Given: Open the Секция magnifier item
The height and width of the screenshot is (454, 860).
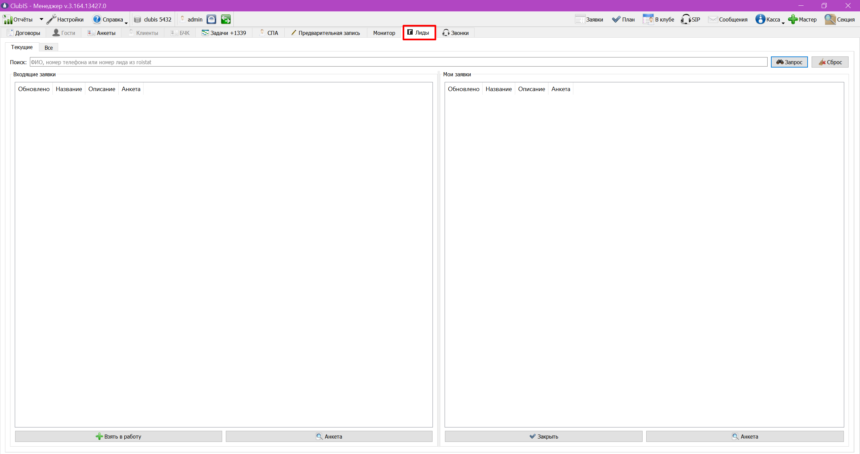Looking at the screenshot, I should click(839, 19).
